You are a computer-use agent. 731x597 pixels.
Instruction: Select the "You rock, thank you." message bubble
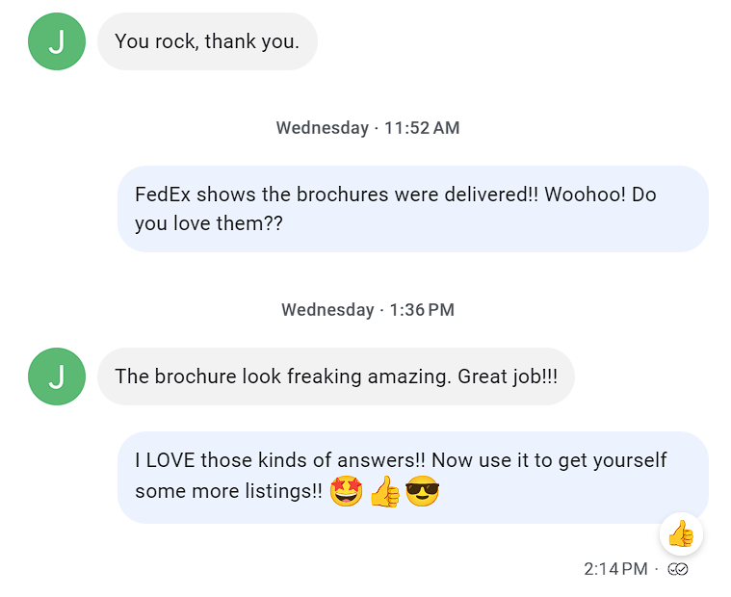[207, 41]
